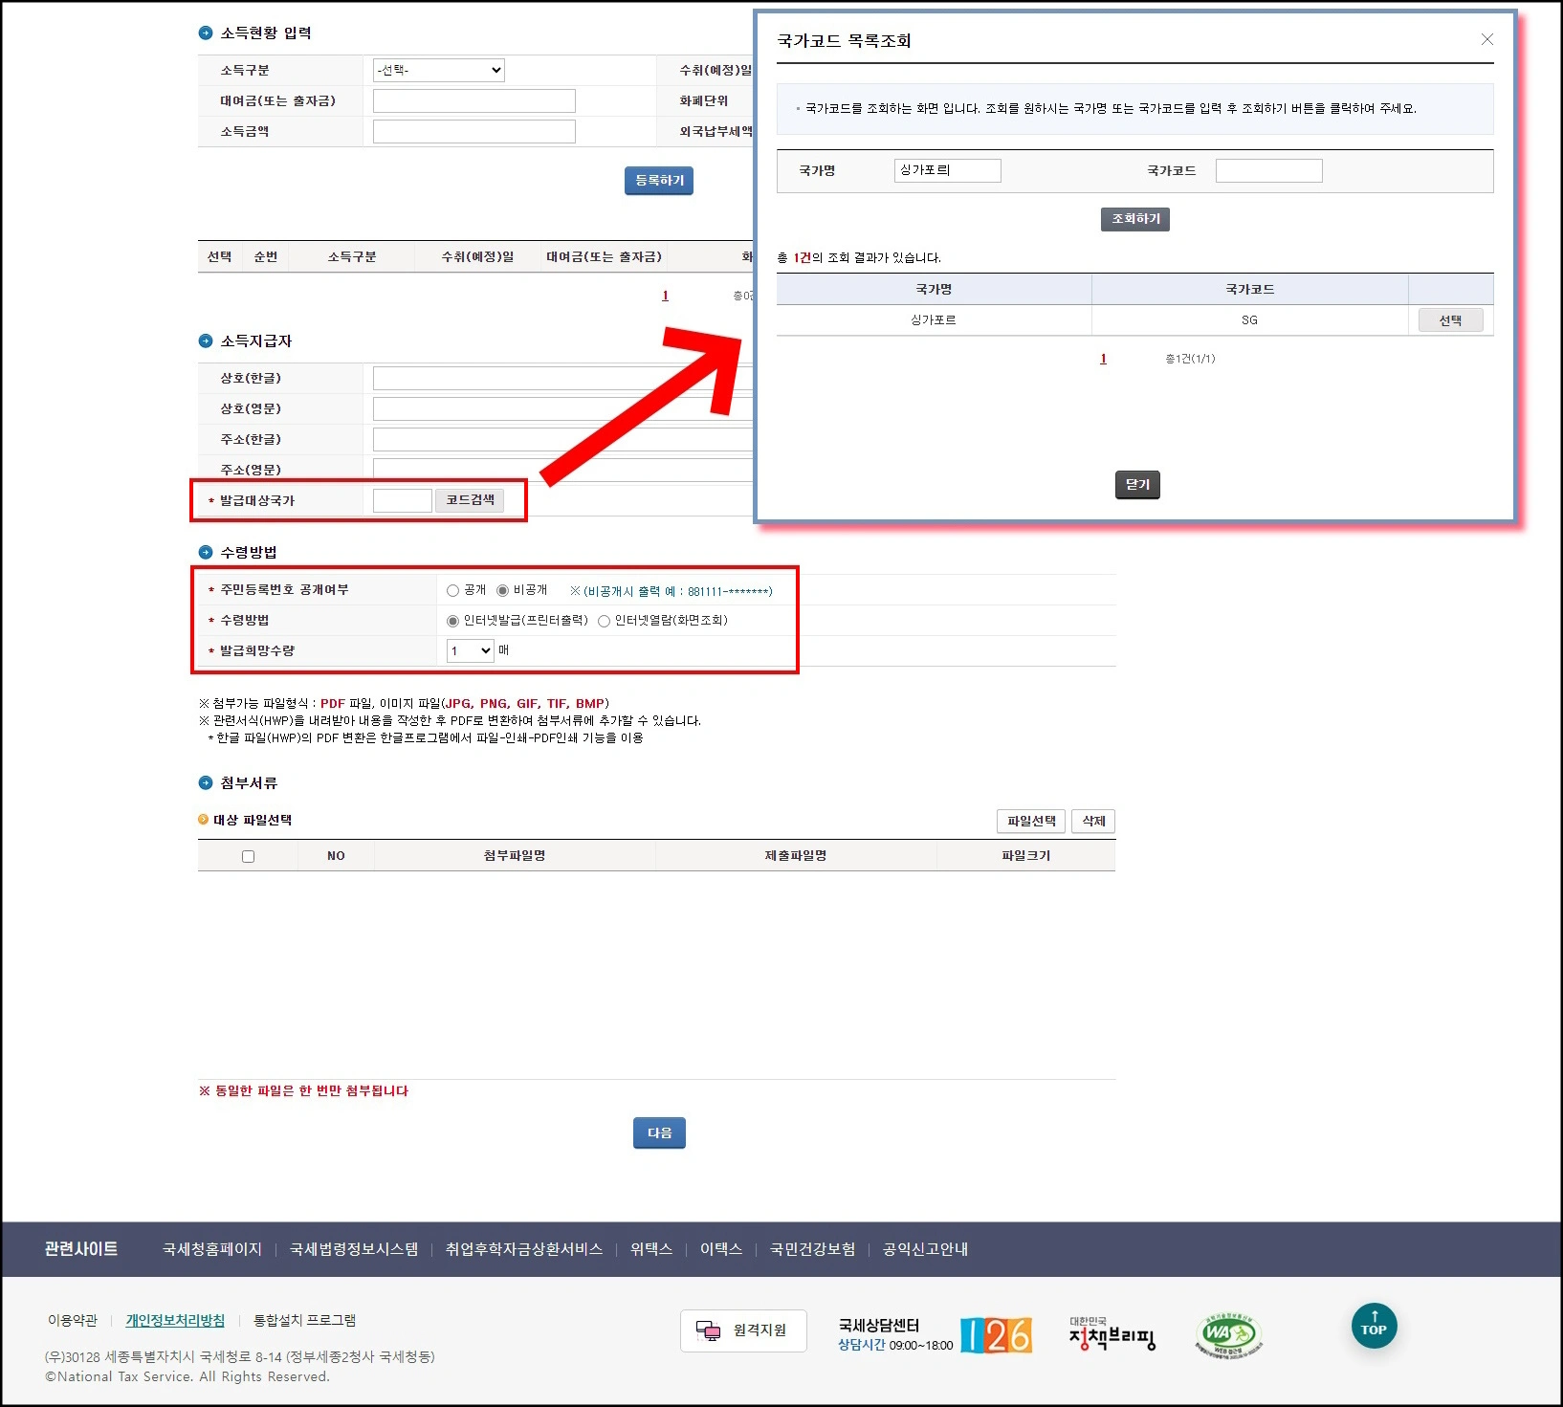1563x1407 pixels.
Task: Click 첨부파일명 column header
Action: (x=515, y=856)
